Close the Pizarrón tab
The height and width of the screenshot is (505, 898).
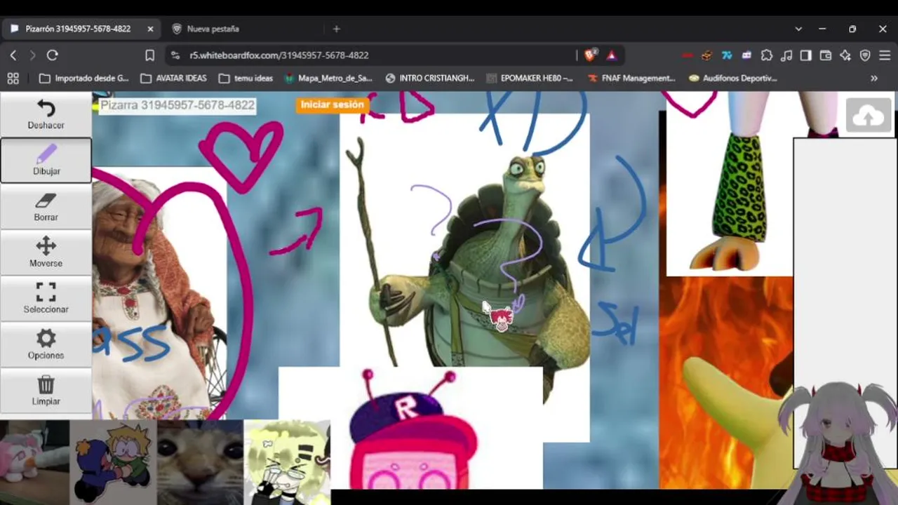(150, 29)
